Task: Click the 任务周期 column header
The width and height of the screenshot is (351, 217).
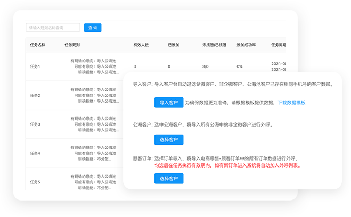Action: click(278, 45)
